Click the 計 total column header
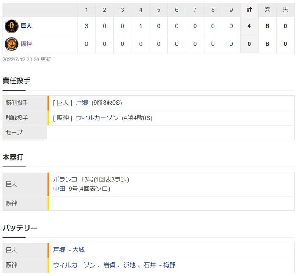296x276 pixels. (x=249, y=9)
